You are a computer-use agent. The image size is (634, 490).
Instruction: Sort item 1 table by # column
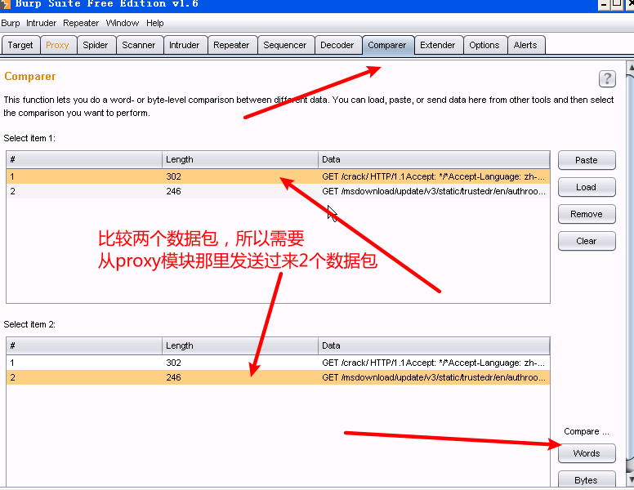(x=84, y=160)
